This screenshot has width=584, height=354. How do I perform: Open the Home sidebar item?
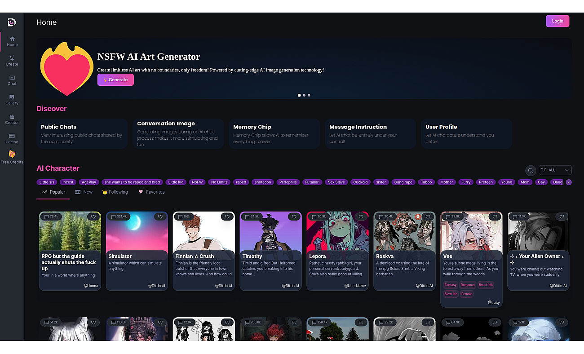coord(12,41)
